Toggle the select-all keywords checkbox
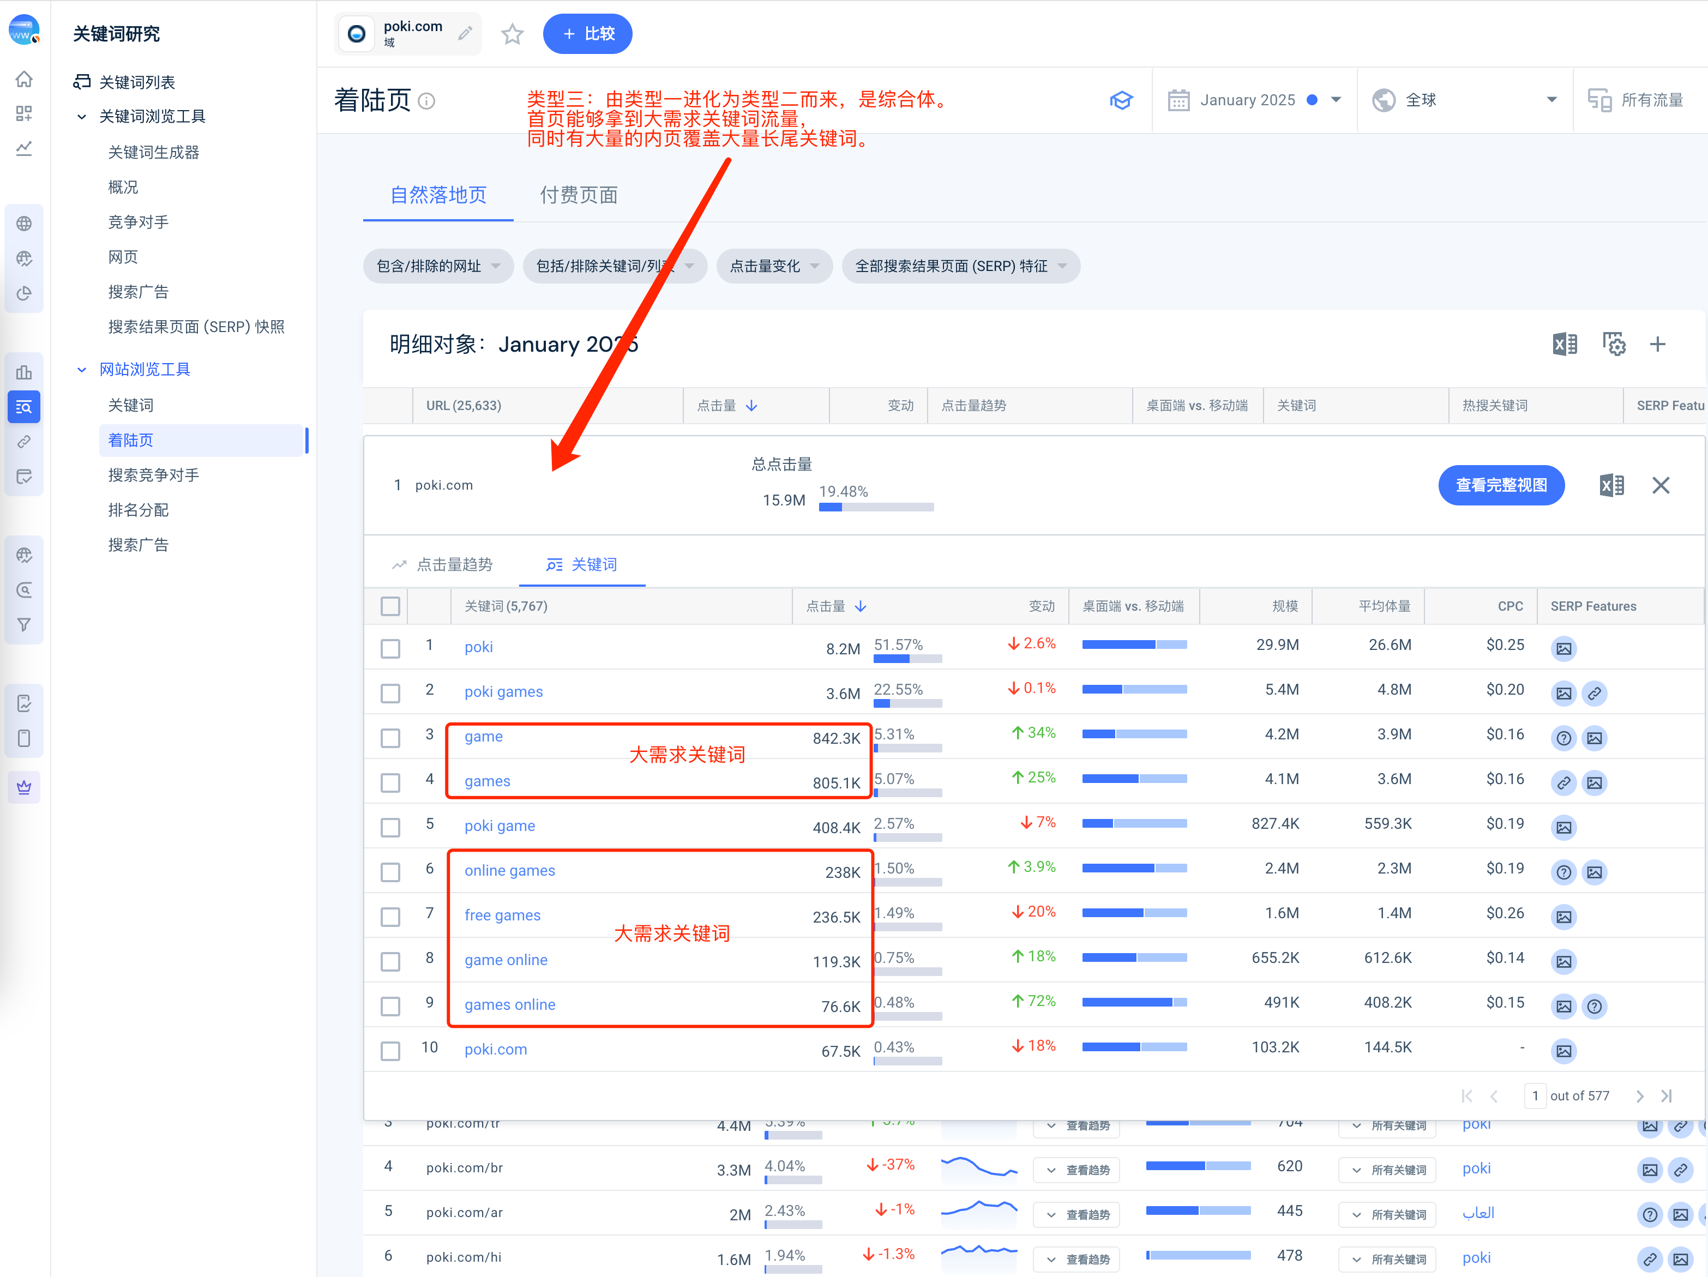The width and height of the screenshot is (1708, 1277). point(390,606)
